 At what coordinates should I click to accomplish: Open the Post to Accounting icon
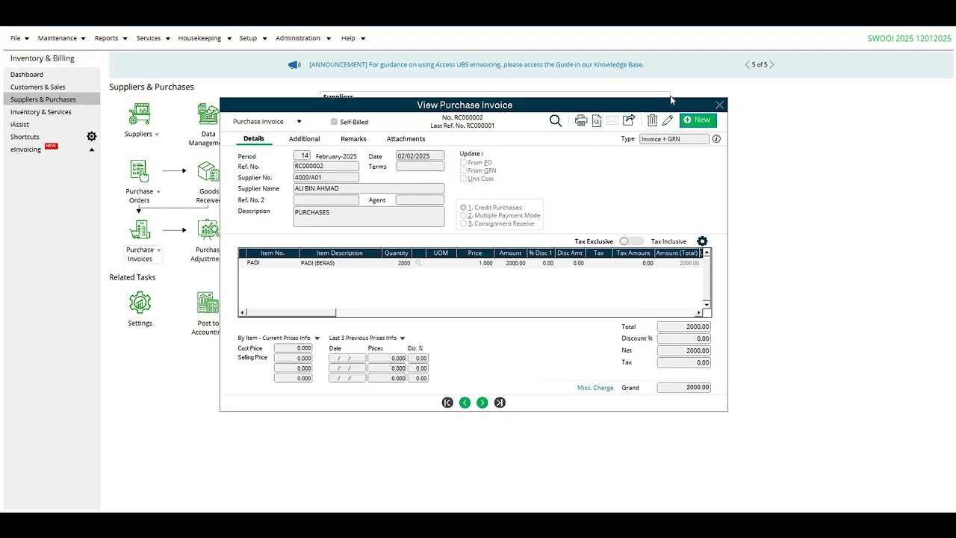pos(208,303)
